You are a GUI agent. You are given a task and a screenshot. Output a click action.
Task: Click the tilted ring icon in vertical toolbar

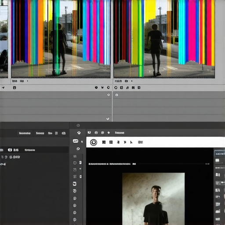(x=78, y=149)
